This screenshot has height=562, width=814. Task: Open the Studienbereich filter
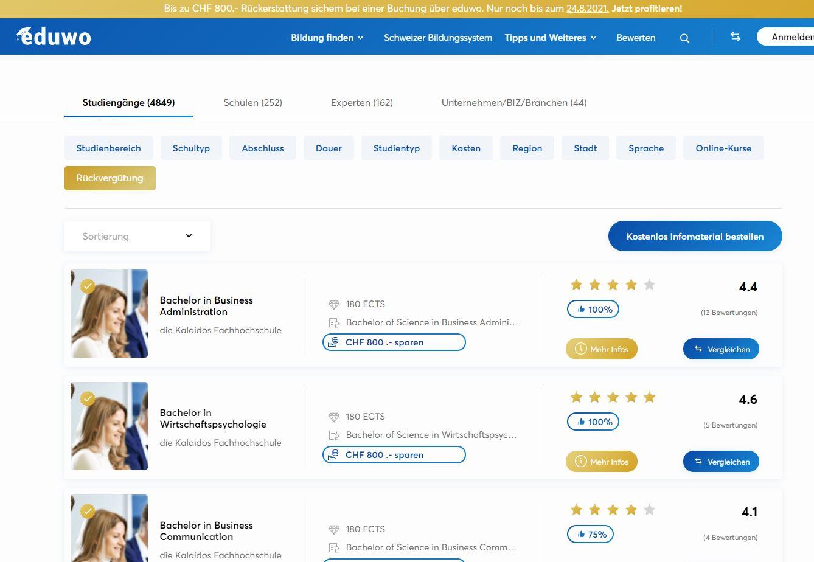point(109,148)
